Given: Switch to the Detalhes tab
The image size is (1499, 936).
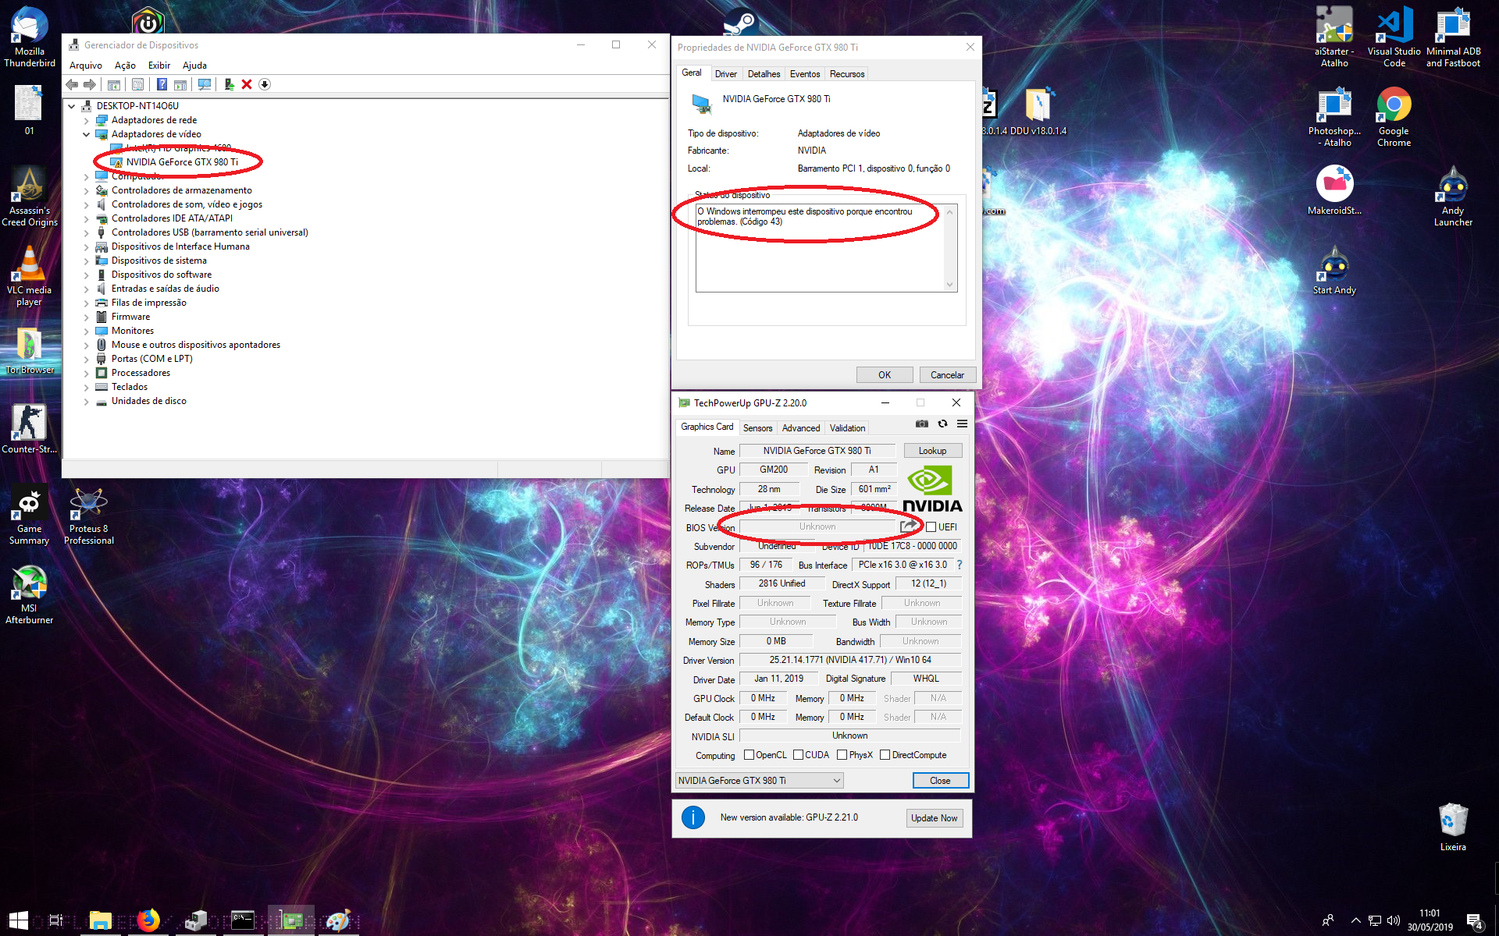Looking at the screenshot, I should click(x=764, y=74).
